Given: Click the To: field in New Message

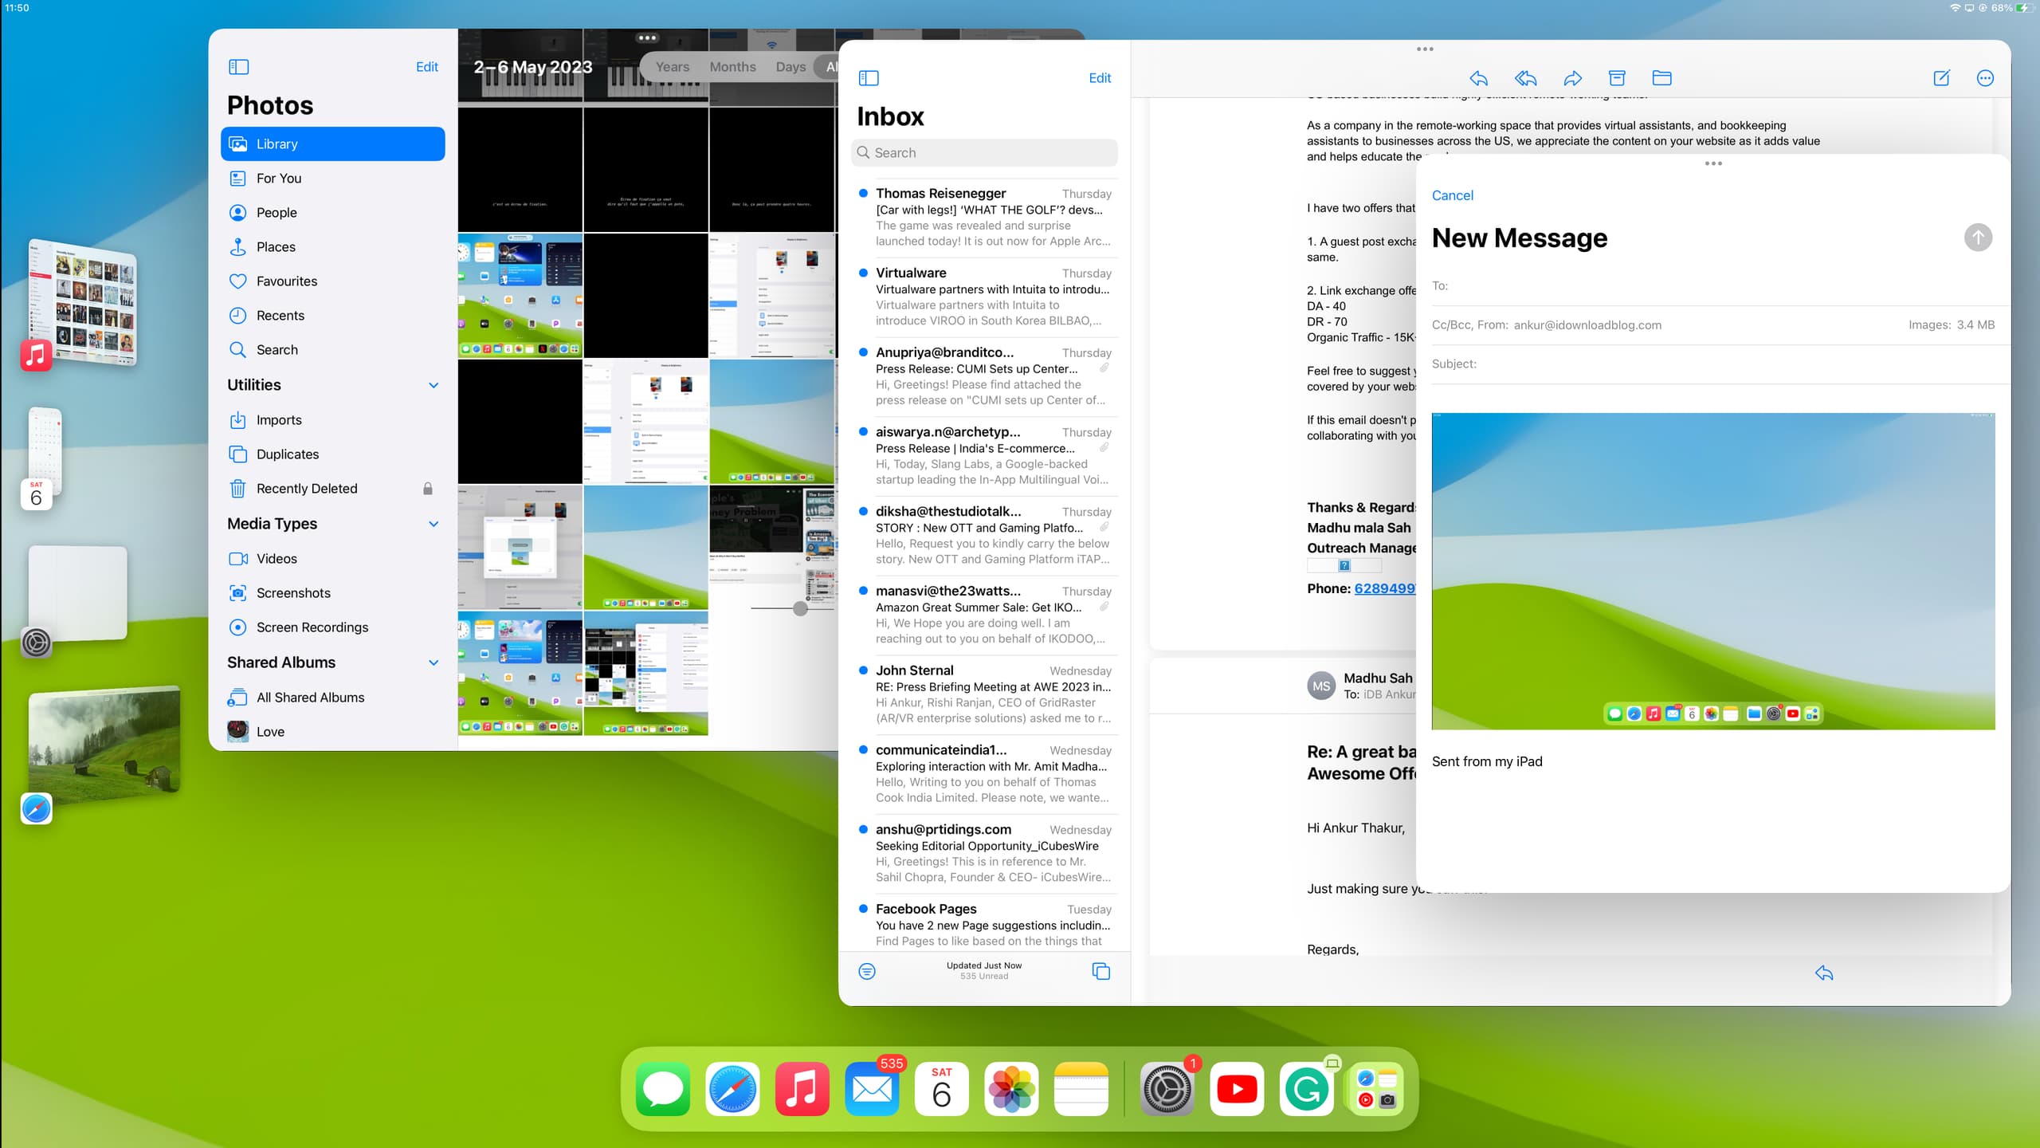Looking at the screenshot, I should pyautogui.click(x=1713, y=286).
